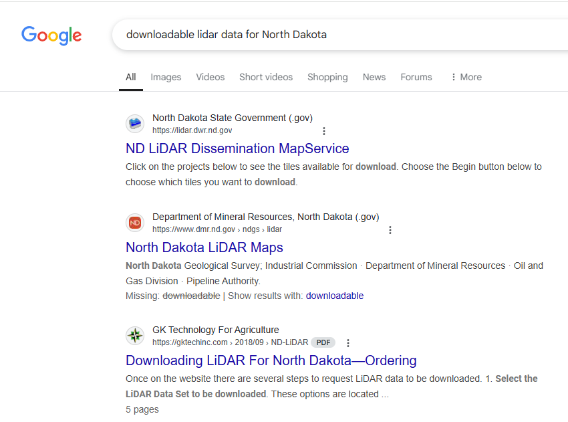Viewport: 568px width, 422px height.
Task: Click the lidar.dwr.nd.gov site favicon
Action: click(x=135, y=124)
